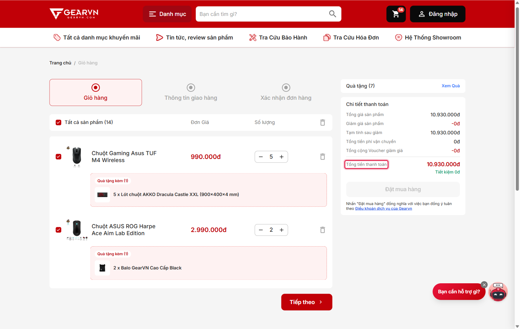Open Tra Cứu Bảo Hành menu item
Screen dimensions: 520x329
point(278,37)
